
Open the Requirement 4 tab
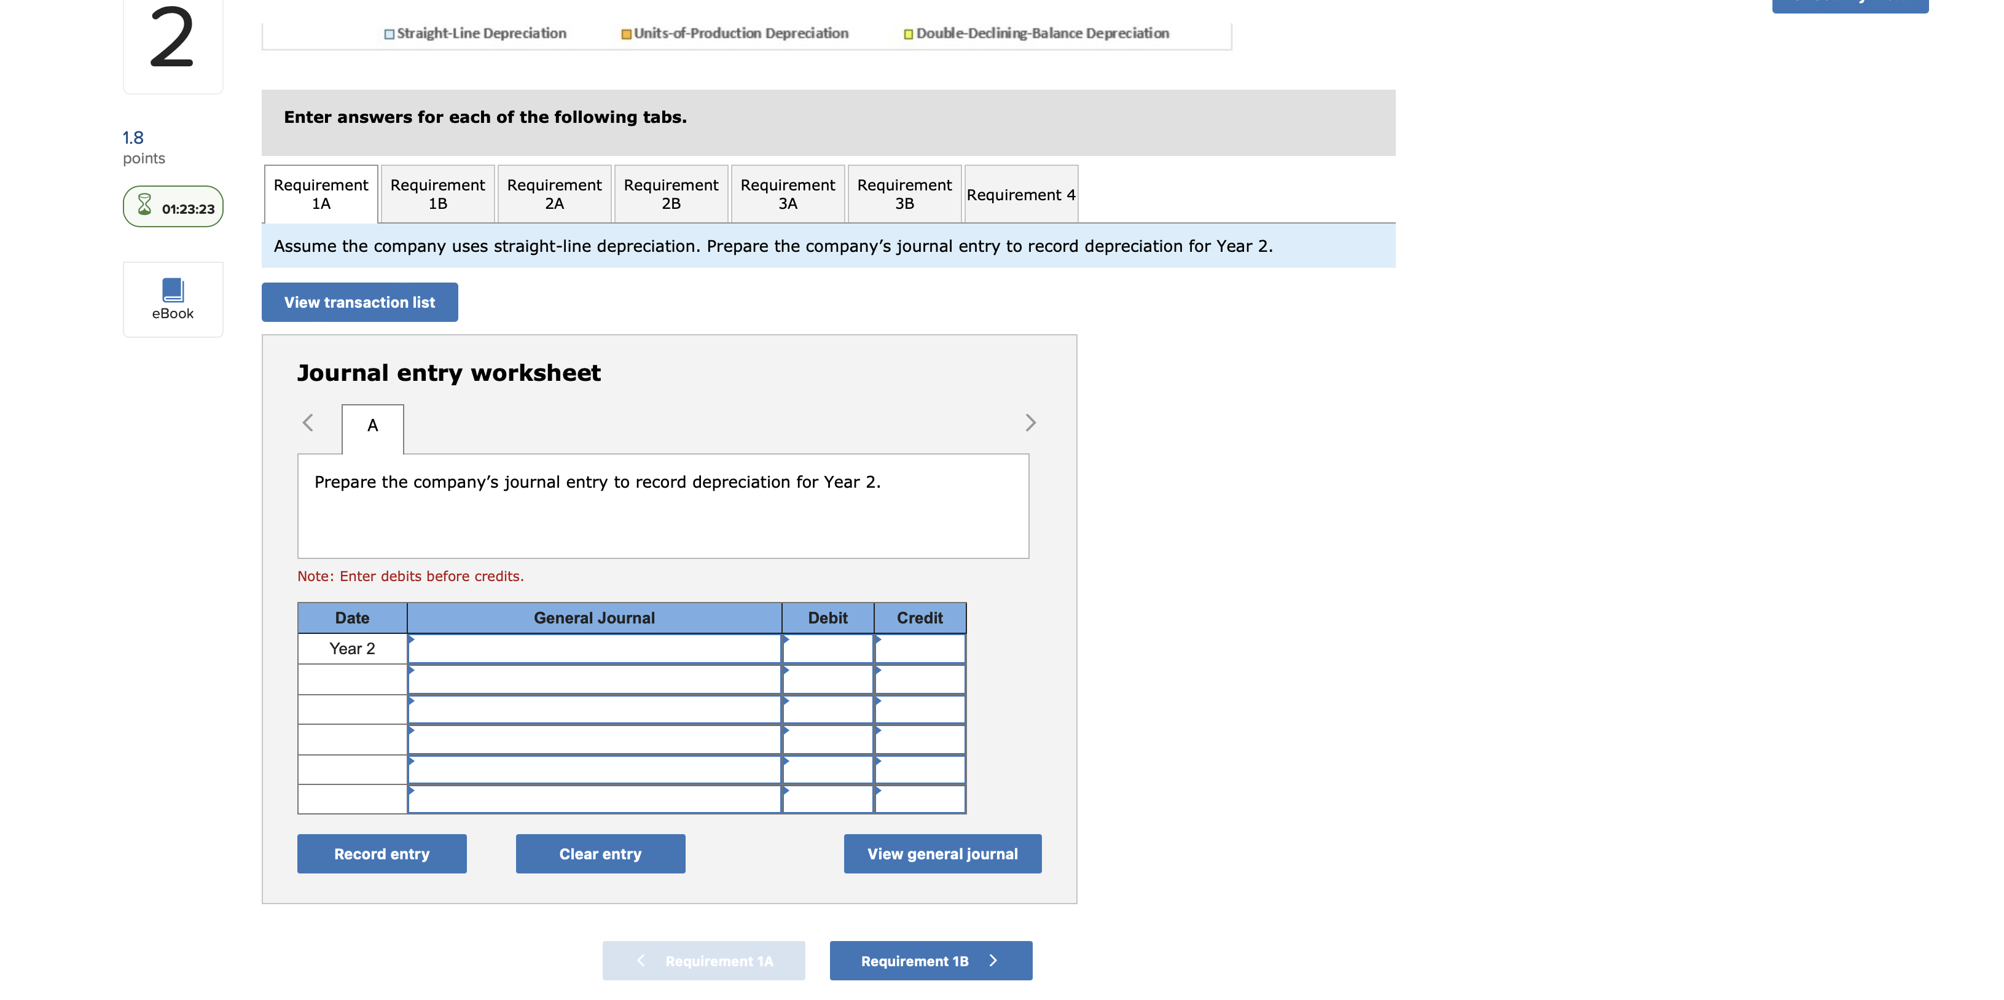(1020, 194)
